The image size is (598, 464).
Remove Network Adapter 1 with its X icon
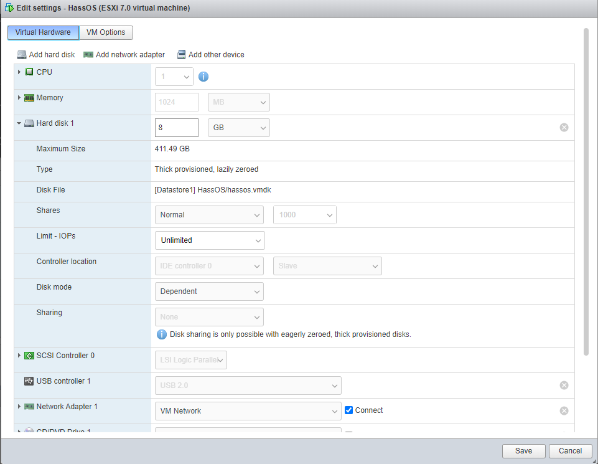(x=564, y=411)
